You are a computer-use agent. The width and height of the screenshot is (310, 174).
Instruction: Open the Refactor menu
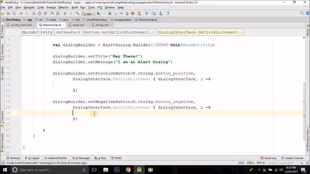click(x=63, y=8)
